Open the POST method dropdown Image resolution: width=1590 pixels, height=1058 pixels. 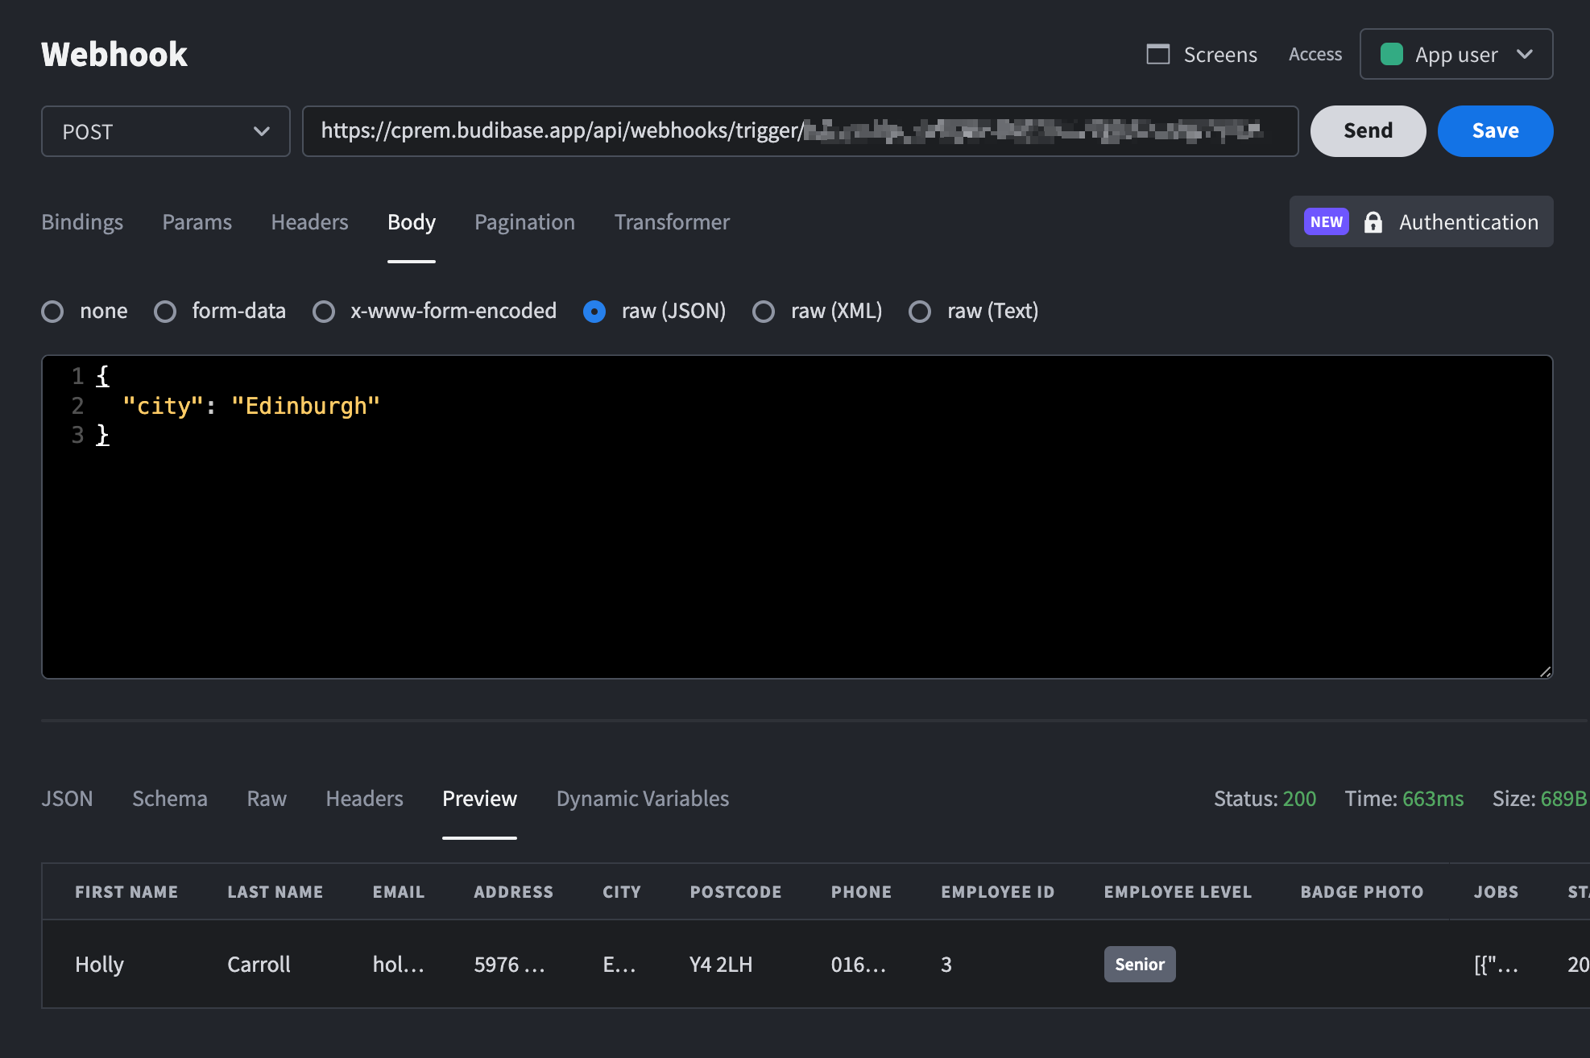165,131
